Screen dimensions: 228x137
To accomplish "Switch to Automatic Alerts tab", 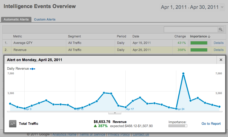I will (x=16, y=19).
